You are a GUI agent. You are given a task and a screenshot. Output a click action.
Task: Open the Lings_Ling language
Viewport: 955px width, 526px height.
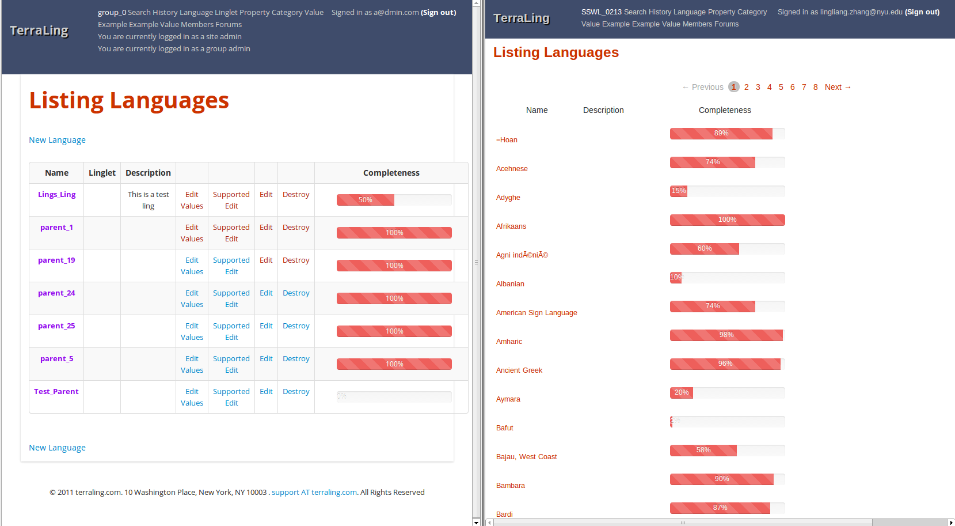(56, 195)
